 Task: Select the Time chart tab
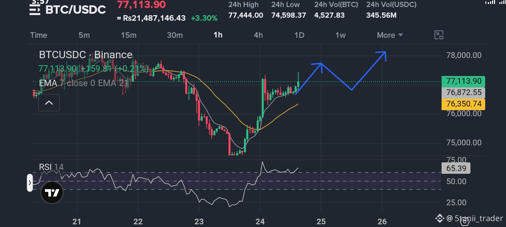[x=39, y=35]
